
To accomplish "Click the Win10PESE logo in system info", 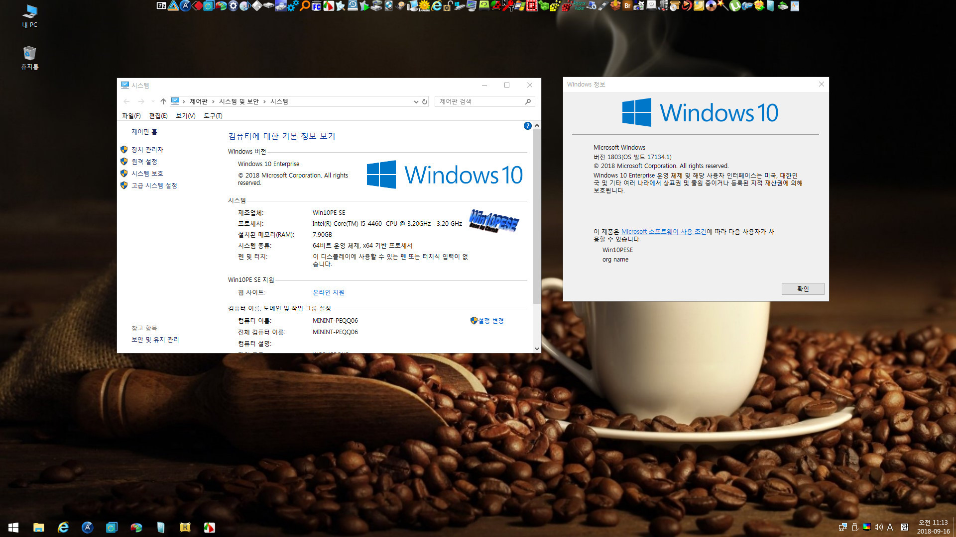I will point(494,221).
